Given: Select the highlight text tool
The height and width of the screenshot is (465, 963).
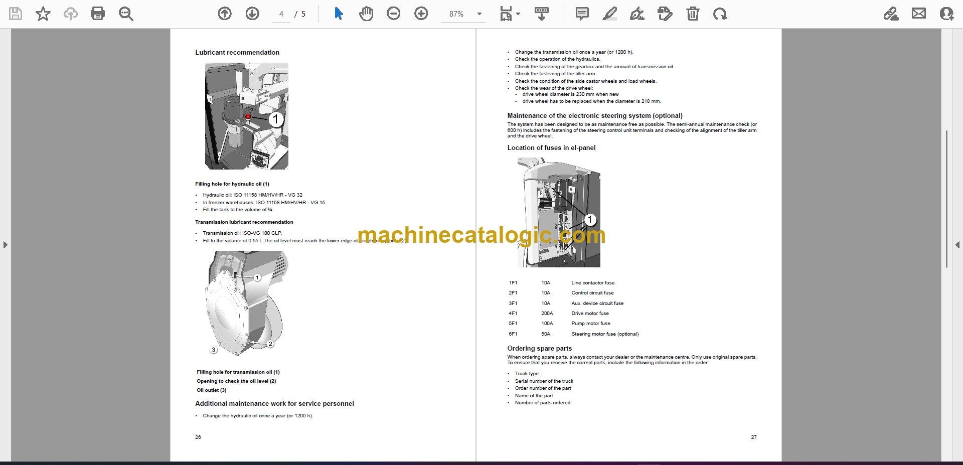Looking at the screenshot, I should click(609, 14).
